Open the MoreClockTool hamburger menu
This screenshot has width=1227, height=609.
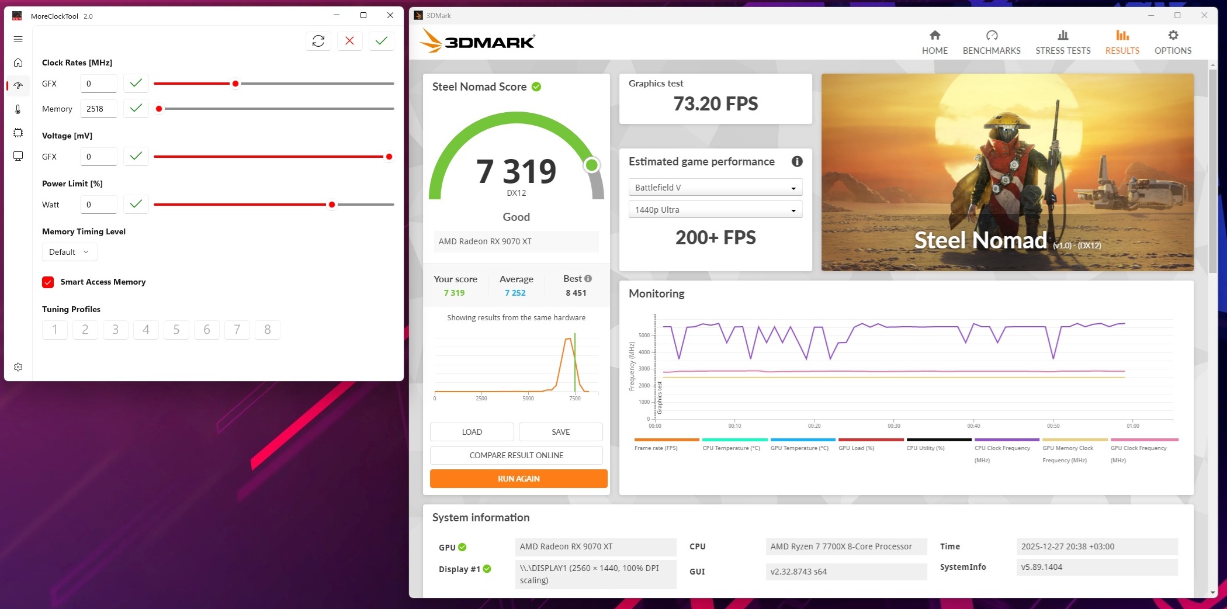pos(18,39)
